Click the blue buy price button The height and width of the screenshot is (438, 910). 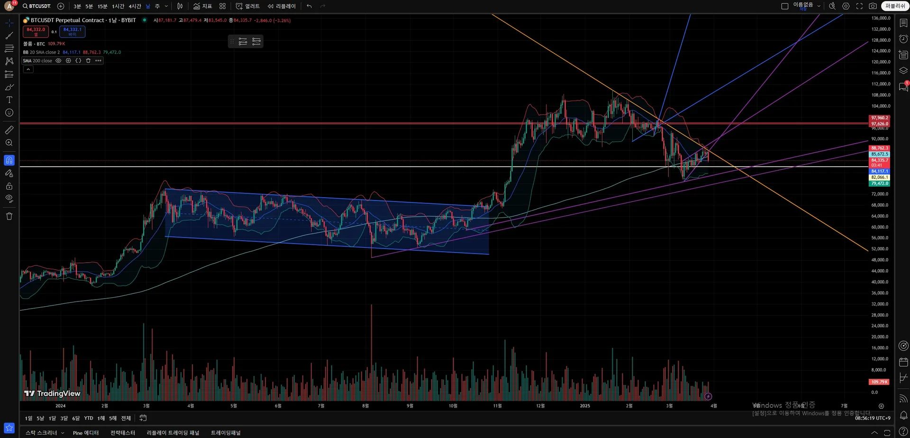click(x=73, y=31)
